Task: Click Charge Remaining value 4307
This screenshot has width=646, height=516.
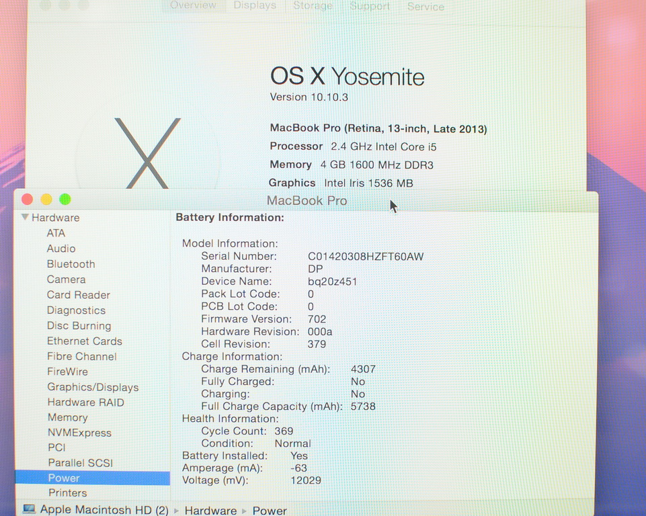Action: 363,369
